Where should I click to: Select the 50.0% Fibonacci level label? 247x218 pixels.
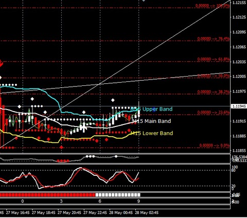(213, 76)
